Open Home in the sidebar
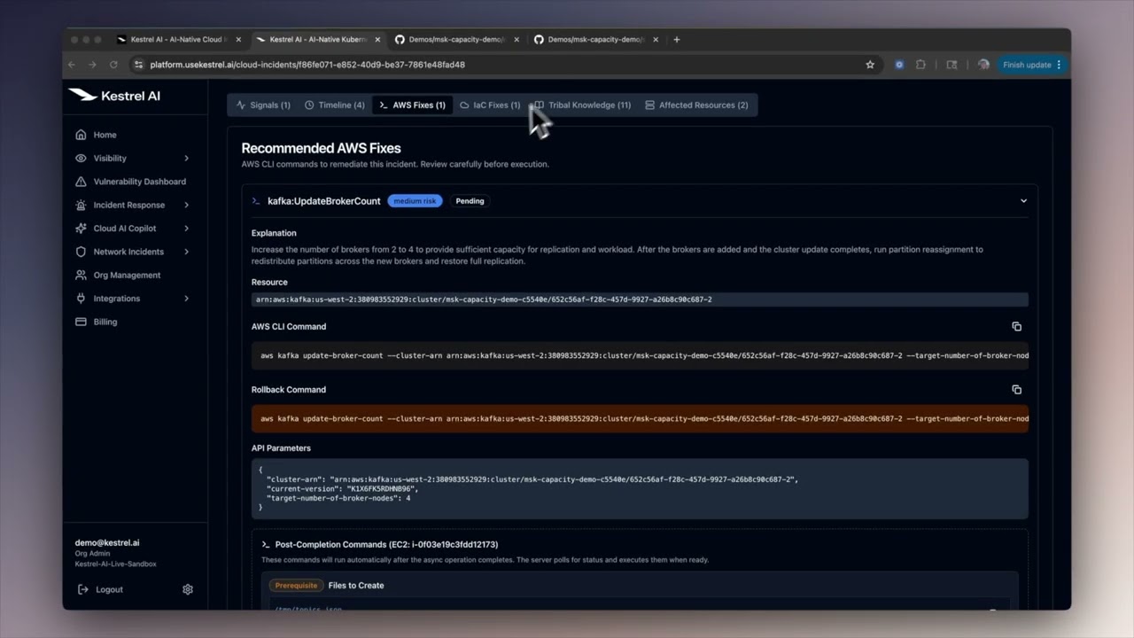This screenshot has height=638, width=1134. tap(105, 135)
